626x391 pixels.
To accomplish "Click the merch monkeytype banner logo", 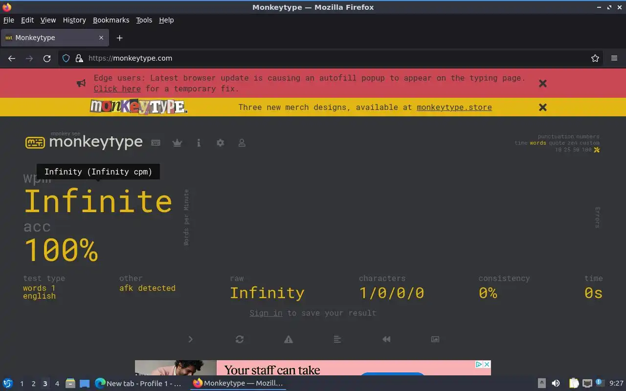I will [138, 107].
